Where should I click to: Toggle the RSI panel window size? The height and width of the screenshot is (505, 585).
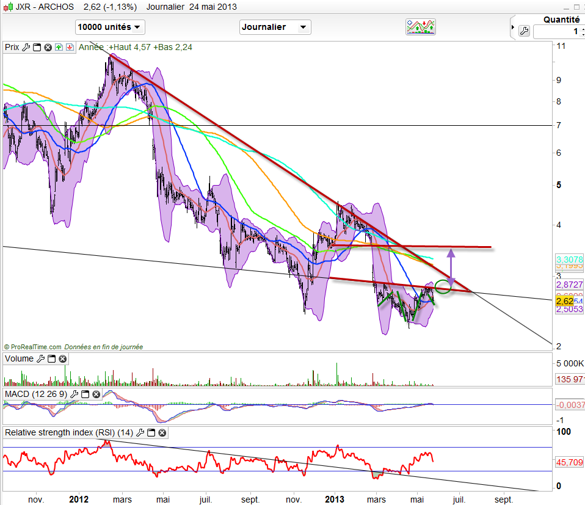pyautogui.click(x=151, y=433)
